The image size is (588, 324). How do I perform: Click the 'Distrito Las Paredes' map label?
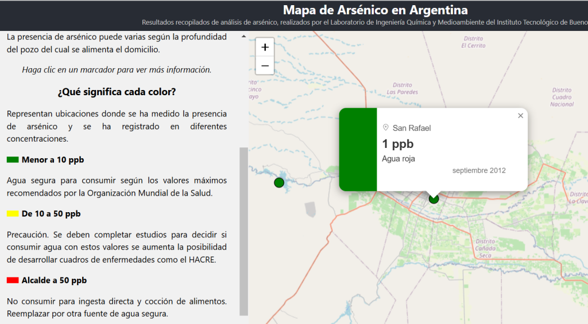pyautogui.click(x=402, y=89)
